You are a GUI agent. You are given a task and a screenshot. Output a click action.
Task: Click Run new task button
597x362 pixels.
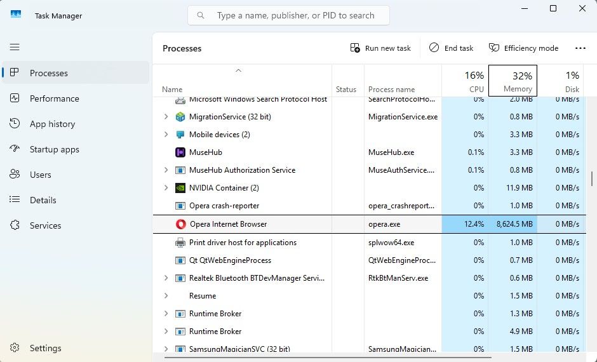pos(380,48)
